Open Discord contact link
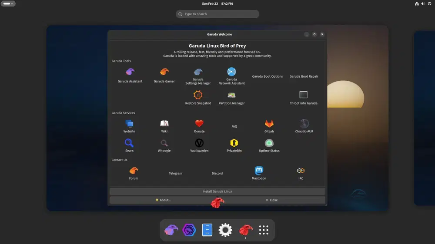The image size is (435, 244). point(217,173)
